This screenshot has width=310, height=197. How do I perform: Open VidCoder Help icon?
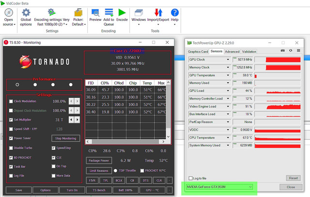pos(175,13)
